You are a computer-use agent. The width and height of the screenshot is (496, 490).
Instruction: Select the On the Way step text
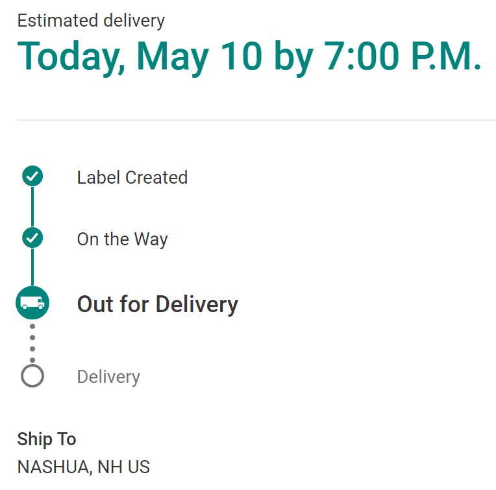click(122, 239)
